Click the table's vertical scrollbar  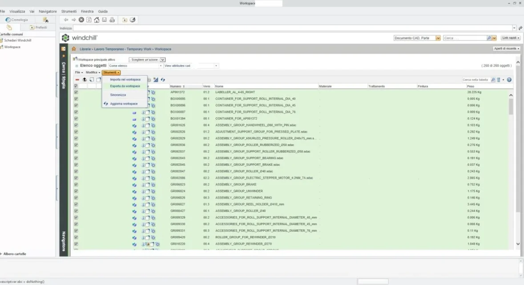tap(511, 107)
